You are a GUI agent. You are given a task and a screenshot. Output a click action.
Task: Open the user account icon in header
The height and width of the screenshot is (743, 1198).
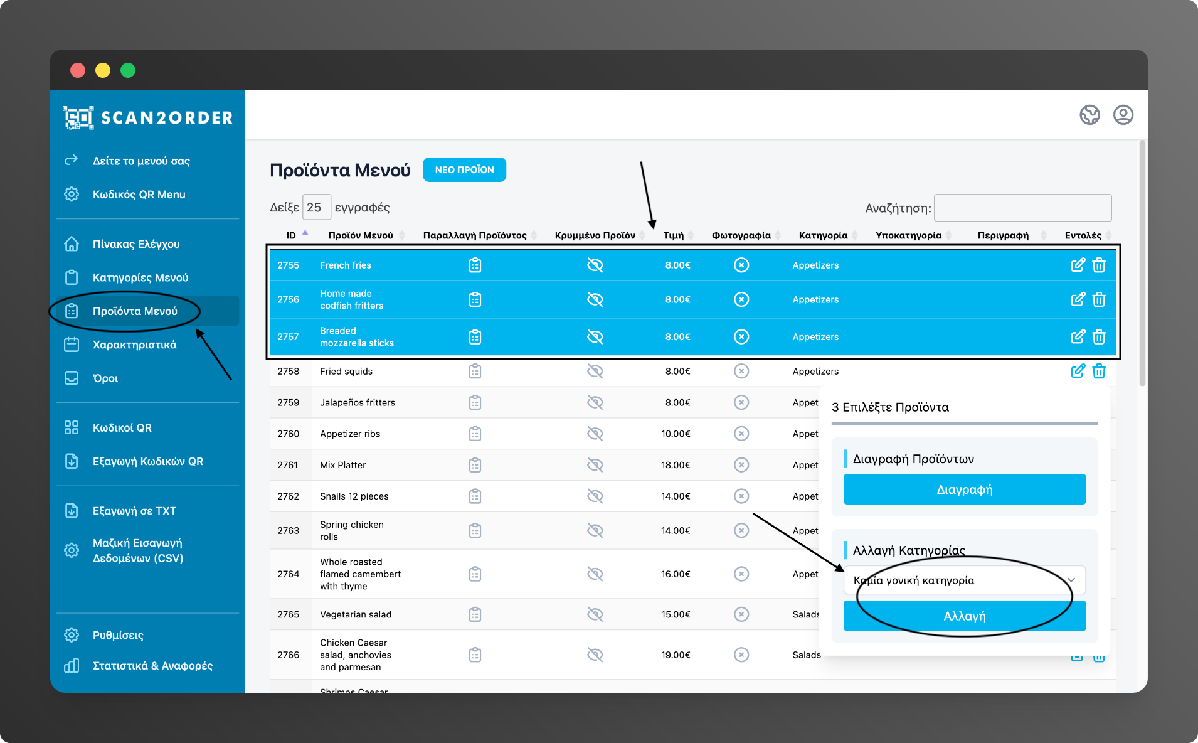pos(1123,115)
